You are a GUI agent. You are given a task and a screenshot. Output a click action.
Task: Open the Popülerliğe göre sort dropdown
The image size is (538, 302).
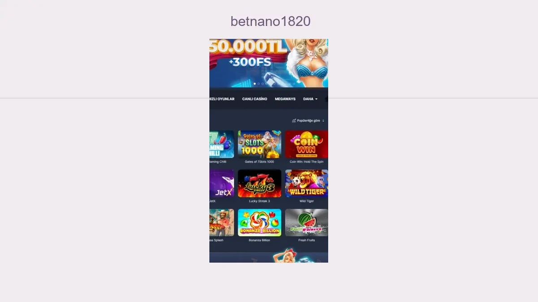(308, 121)
